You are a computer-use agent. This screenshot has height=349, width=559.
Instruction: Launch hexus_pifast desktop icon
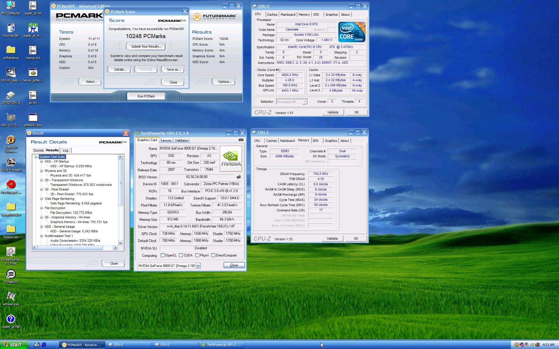(33, 75)
